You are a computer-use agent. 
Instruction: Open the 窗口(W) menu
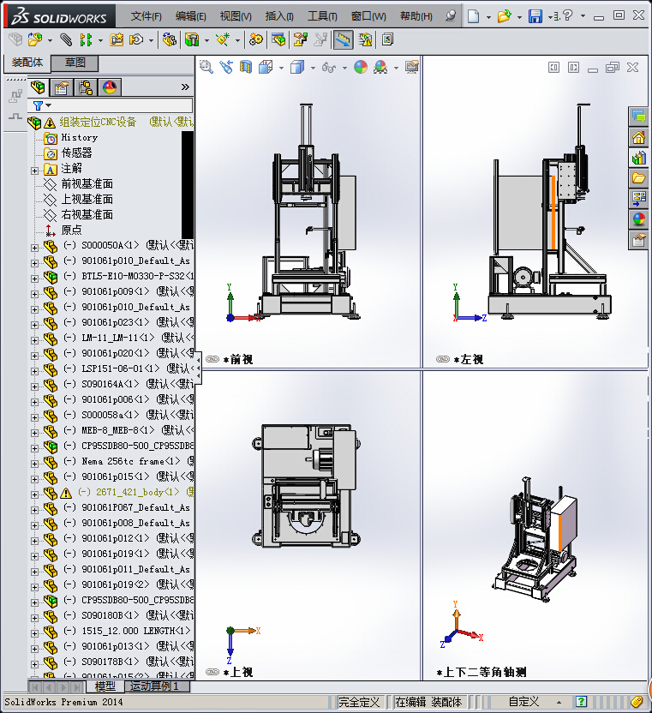368,16
